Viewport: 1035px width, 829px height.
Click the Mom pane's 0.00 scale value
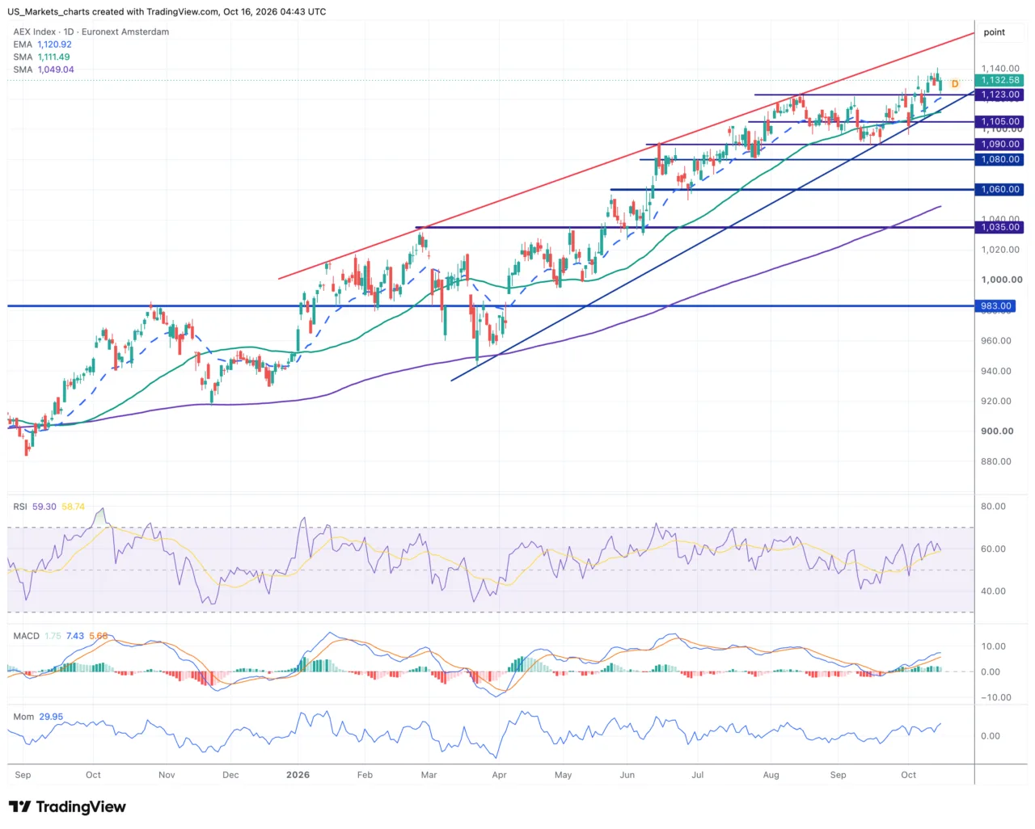point(991,736)
